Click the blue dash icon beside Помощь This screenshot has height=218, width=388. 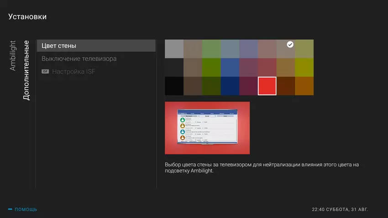(x=10, y=209)
